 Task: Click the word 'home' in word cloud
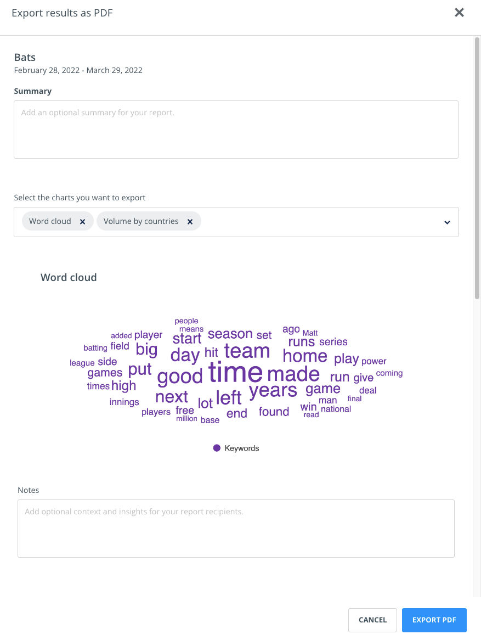pyautogui.click(x=305, y=356)
